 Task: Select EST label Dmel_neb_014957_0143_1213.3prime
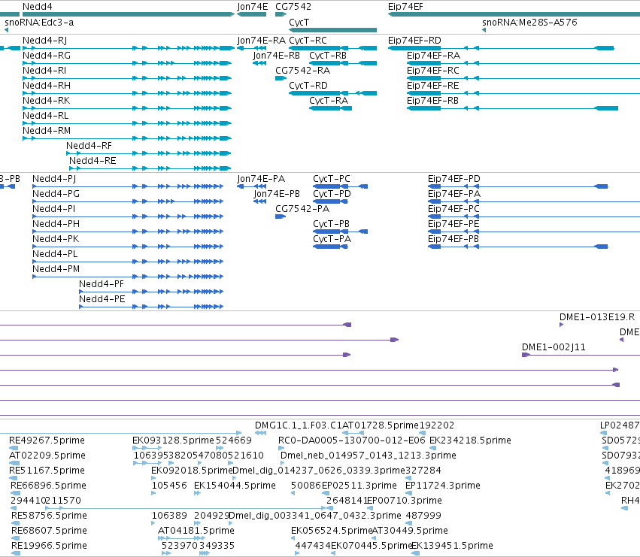click(369, 456)
